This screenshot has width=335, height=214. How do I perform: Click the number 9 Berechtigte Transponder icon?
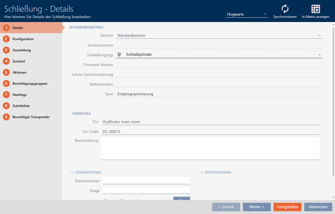click(6, 117)
